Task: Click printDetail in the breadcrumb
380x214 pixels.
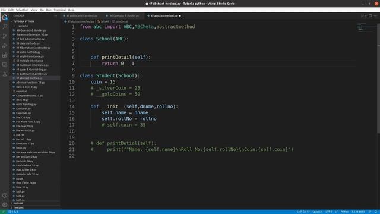Action: 122,21
